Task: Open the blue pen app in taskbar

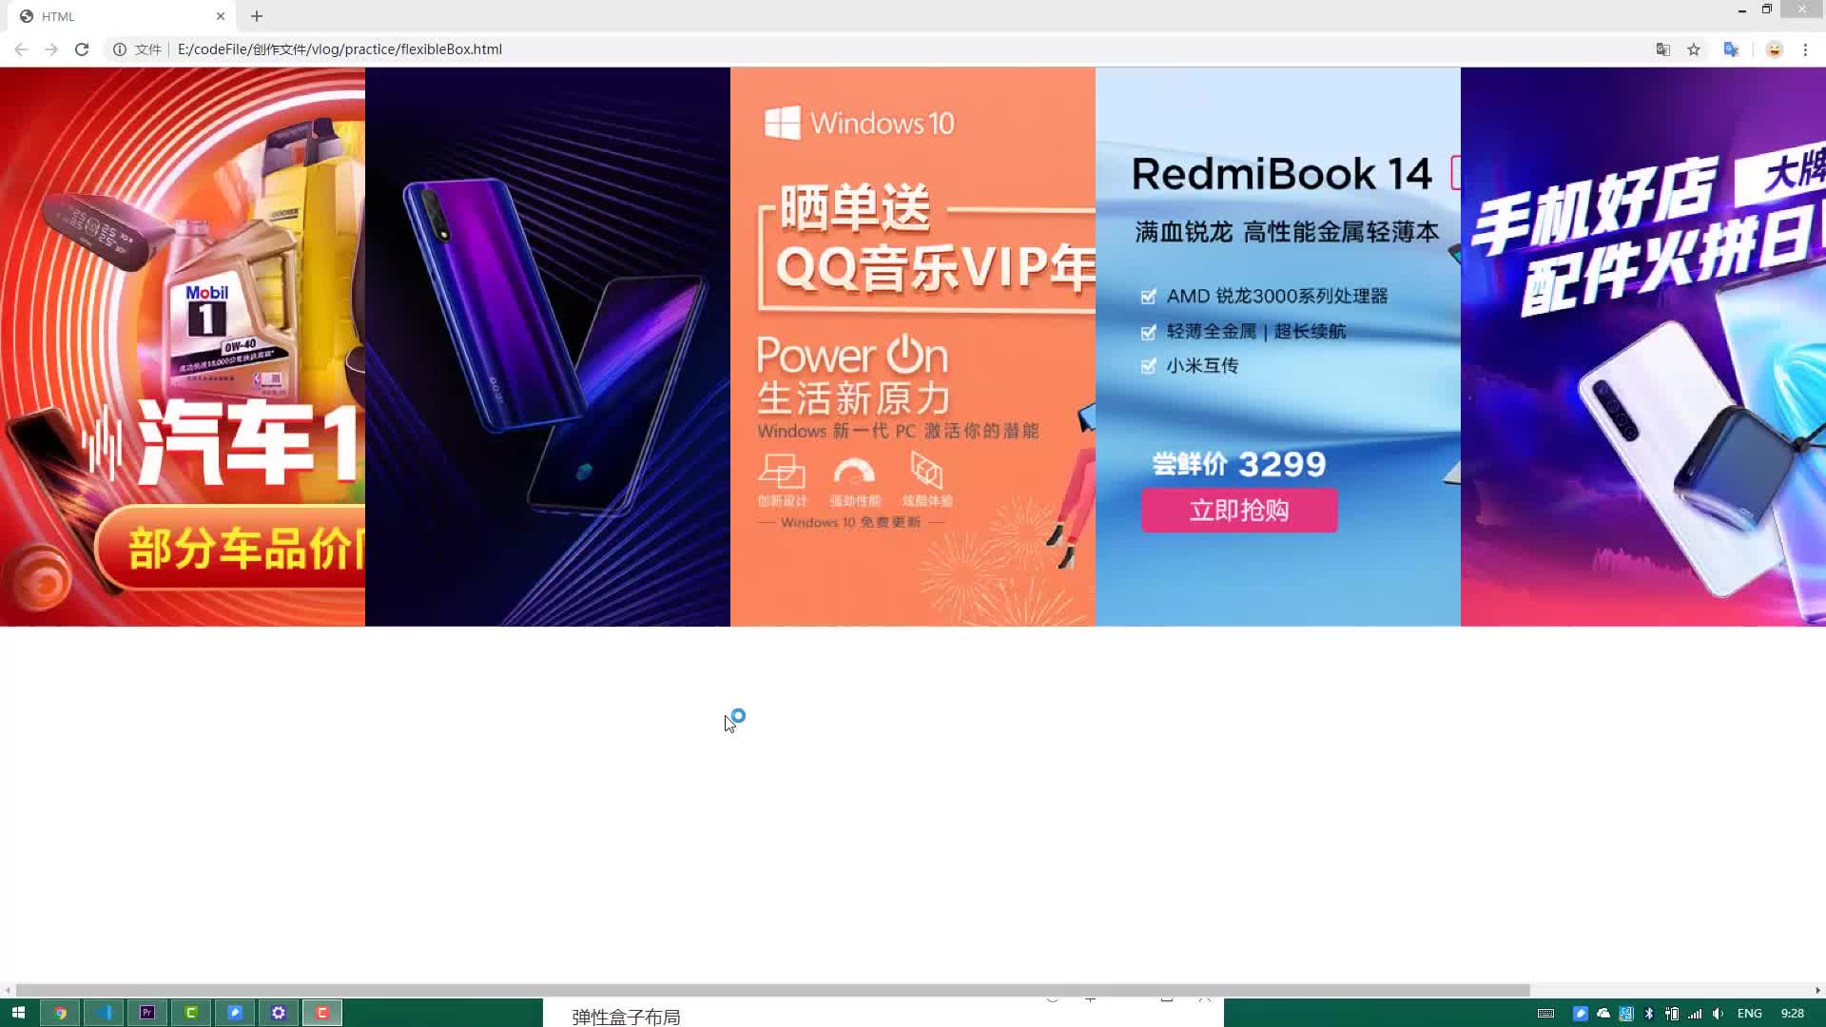Action: [235, 1013]
